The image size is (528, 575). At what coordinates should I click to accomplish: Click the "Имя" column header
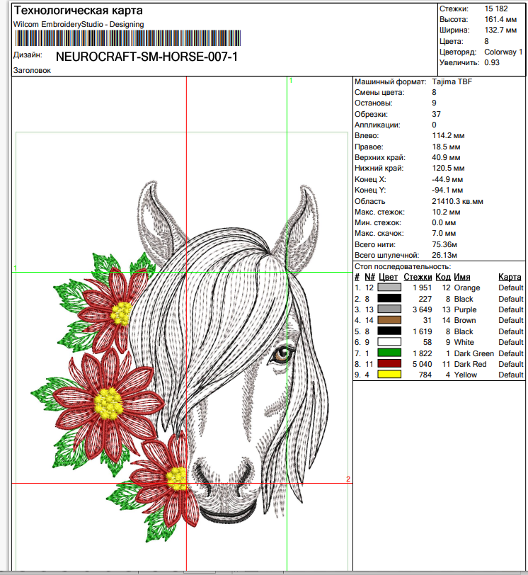coord(462,277)
